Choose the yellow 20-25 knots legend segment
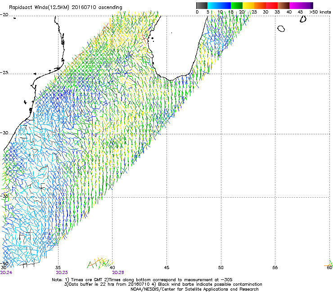 [248, 5]
